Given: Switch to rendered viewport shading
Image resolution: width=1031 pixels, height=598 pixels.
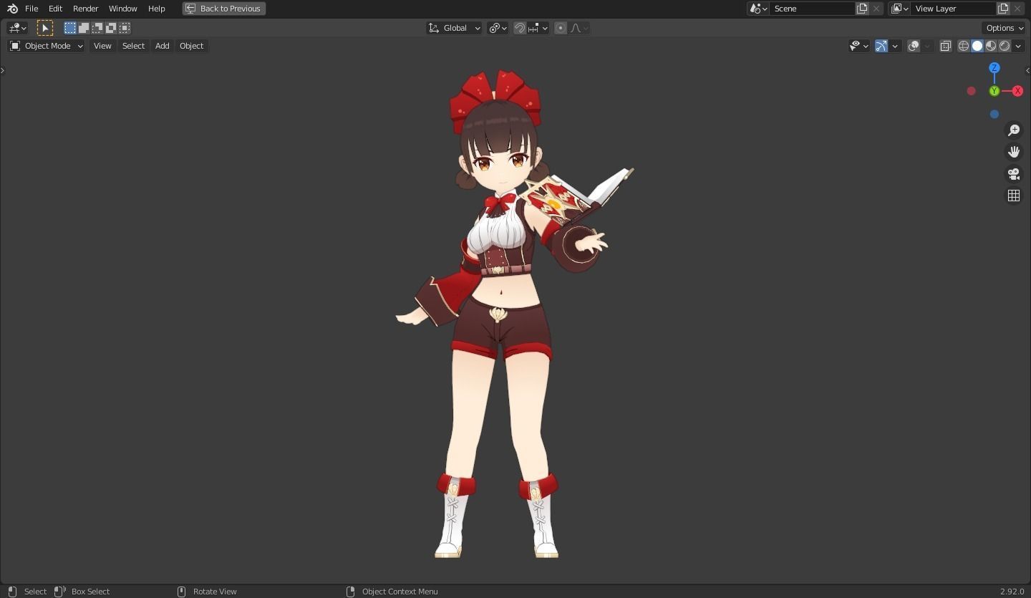Looking at the screenshot, I should [x=1005, y=46].
